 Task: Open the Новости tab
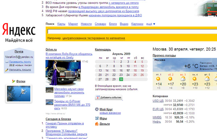coord(86,24)
